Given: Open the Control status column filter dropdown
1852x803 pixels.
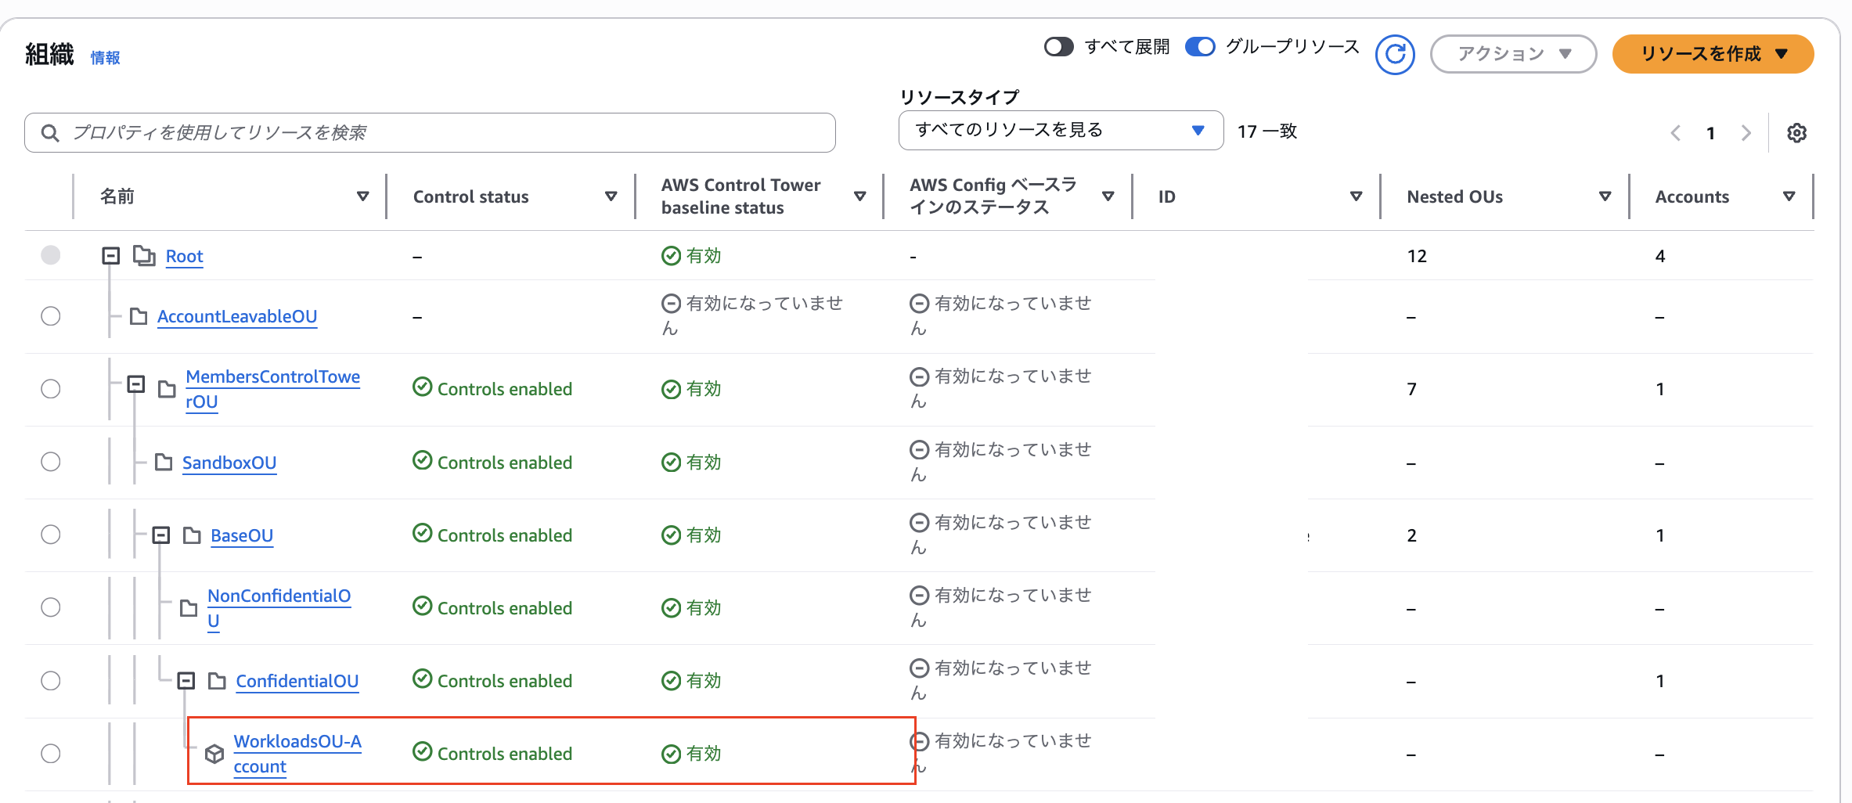Looking at the screenshot, I should (611, 196).
